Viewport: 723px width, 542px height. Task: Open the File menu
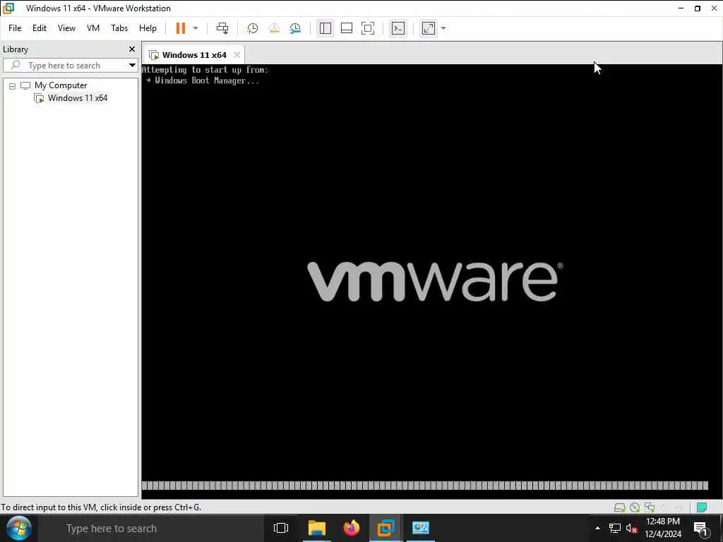[x=15, y=28]
